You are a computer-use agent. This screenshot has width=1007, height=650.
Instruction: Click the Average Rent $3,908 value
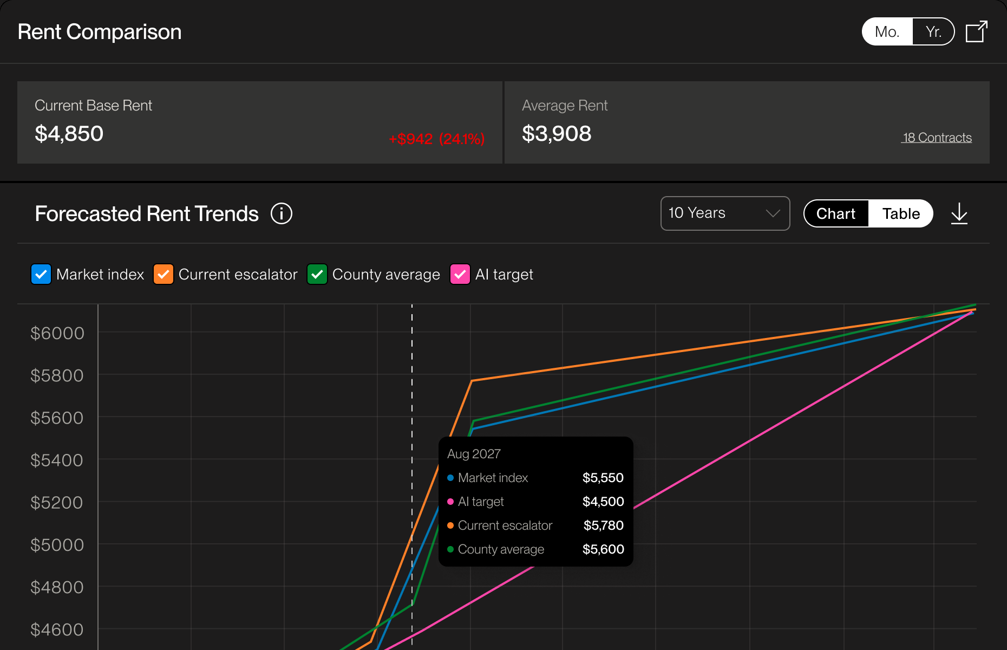(x=557, y=134)
